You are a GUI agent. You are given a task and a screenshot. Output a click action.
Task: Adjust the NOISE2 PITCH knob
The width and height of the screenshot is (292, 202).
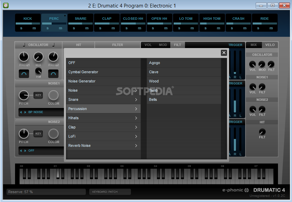[x=24, y=134]
